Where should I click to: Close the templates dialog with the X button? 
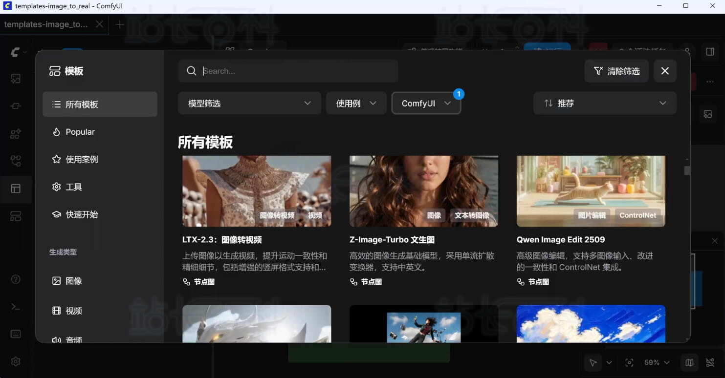pyautogui.click(x=665, y=71)
